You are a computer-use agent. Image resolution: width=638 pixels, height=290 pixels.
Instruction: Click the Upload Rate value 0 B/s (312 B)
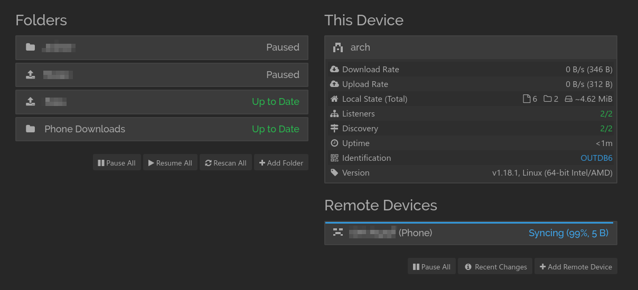[589, 84]
